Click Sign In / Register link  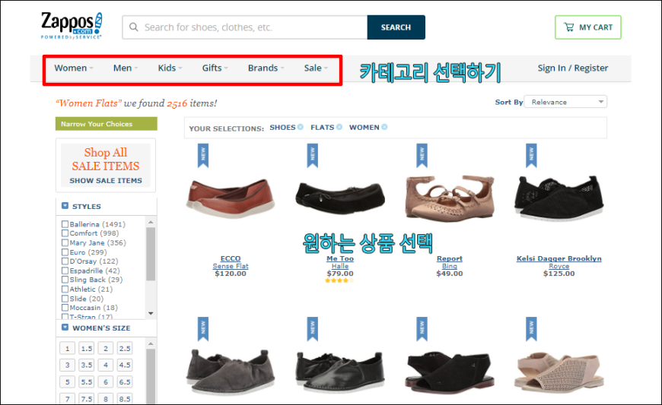pos(573,68)
